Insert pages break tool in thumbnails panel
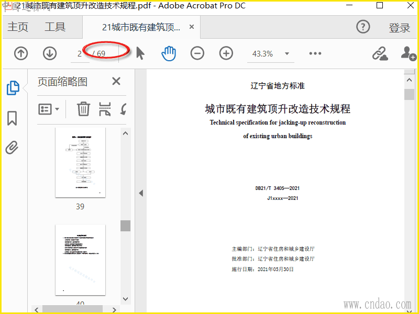419x314 pixels. [x=105, y=109]
